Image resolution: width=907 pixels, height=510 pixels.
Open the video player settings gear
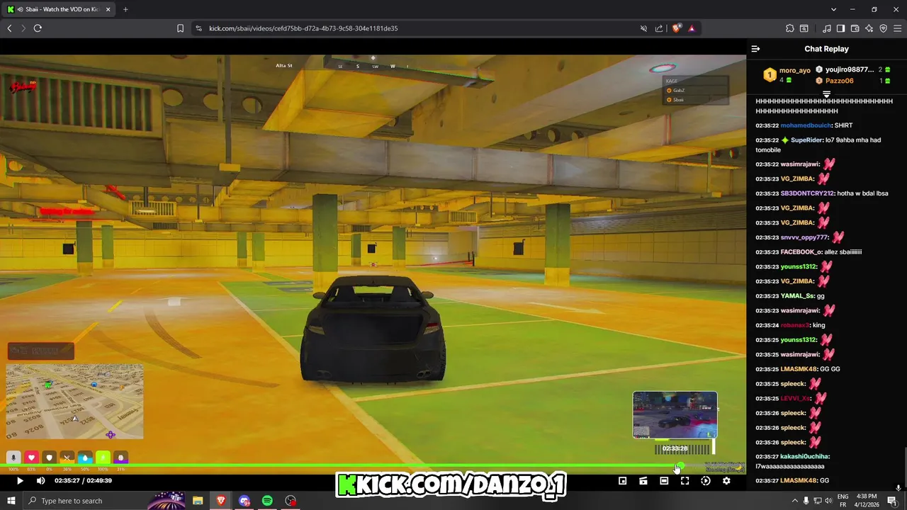726,481
